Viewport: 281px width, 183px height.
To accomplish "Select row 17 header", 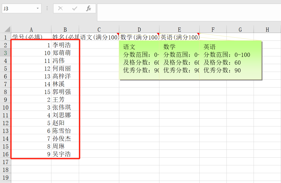I will [5, 162].
